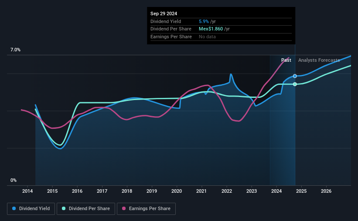Screen dimensions: 358x221
Task: Click the blue Dividend Yield marker dot on the chart
Action: point(295,76)
